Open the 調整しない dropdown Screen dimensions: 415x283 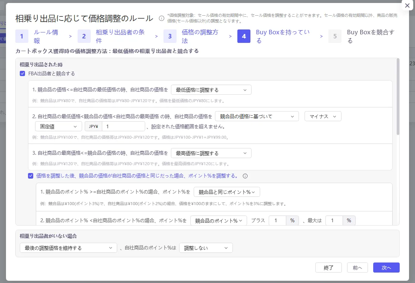click(206, 248)
